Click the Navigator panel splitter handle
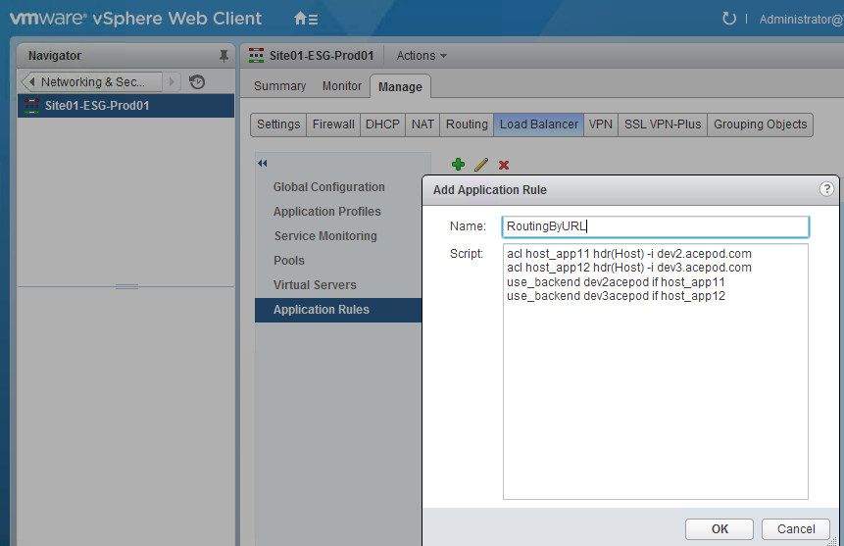 (126, 286)
